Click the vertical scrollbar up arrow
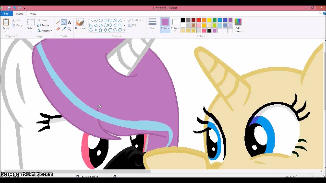This screenshot has height=183, width=326. point(325,40)
